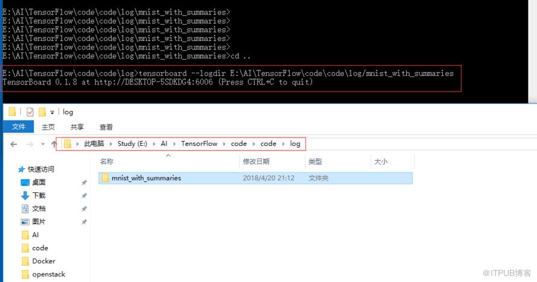This screenshot has height=282, width=537.
Task: Click the new folder quick access icon
Action: [42, 111]
